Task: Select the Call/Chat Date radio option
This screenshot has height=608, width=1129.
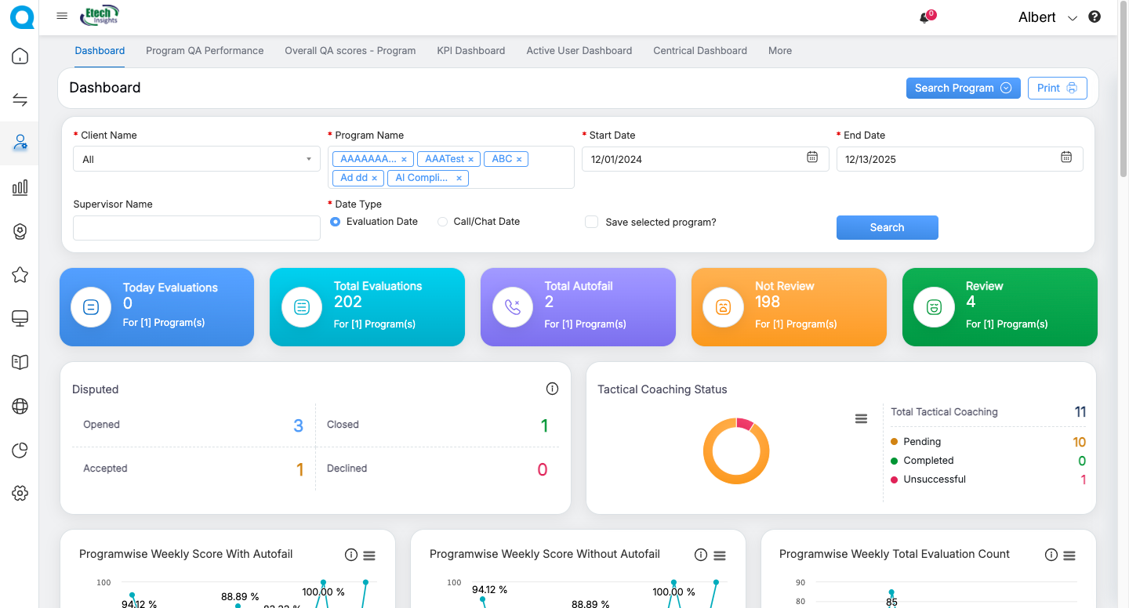Action: click(x=443, y=222)
